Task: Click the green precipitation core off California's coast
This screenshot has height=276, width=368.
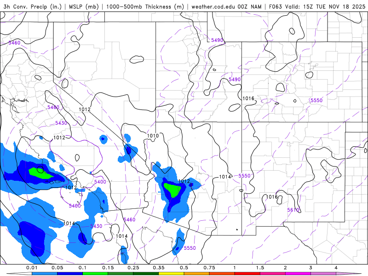Action: (x=40, y=173)
